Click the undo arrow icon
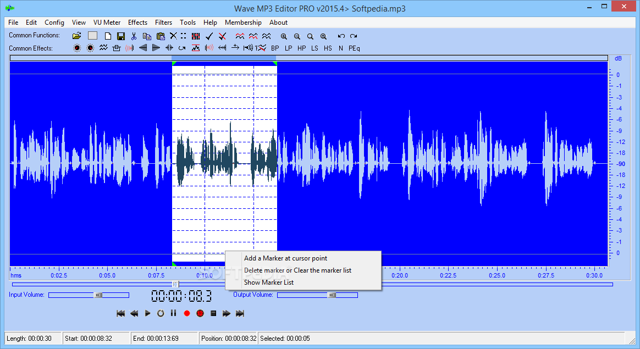This screenshot has width=640, height=349. tap(341, 36)
